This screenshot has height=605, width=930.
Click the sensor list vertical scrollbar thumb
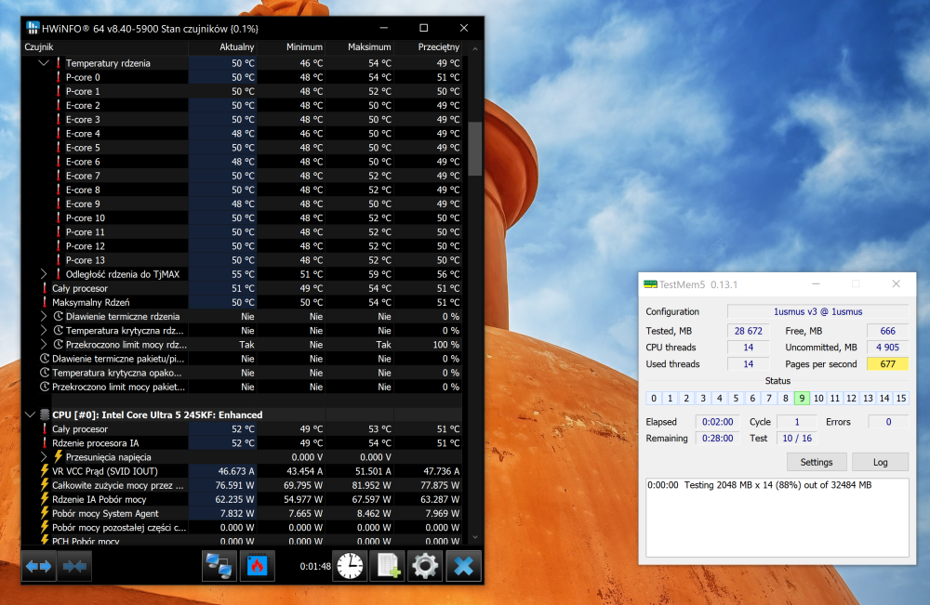pyautogui.click(x=474, y=149)
